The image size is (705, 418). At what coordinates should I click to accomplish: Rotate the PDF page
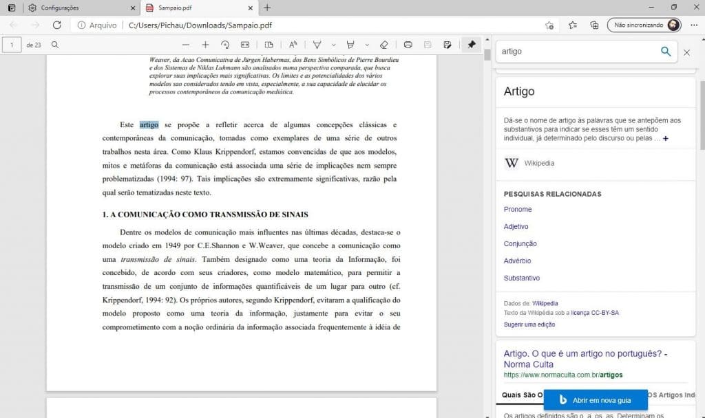[x=225, y=45]
